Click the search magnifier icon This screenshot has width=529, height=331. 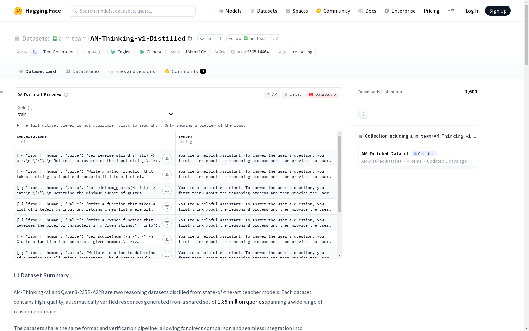point(75,11)
